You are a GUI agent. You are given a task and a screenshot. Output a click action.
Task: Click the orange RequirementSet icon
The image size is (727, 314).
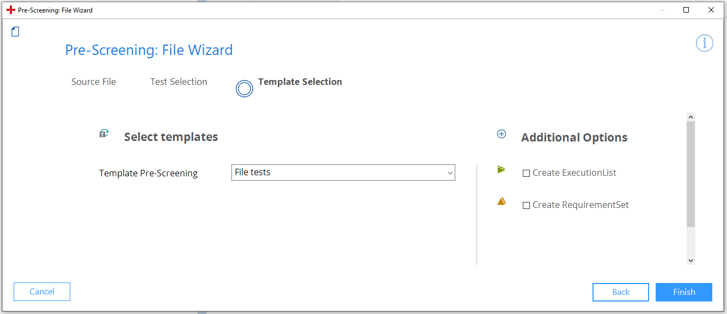[502, 201]
